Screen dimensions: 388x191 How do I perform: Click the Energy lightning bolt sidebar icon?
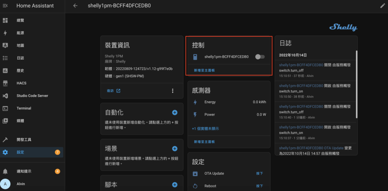[x=5, y=33]
